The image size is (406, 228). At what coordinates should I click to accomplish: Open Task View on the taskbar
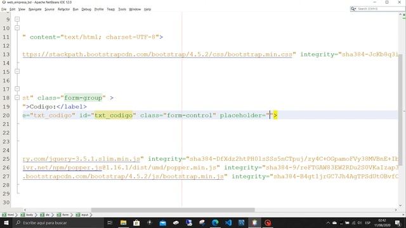[x=110, y=222]
